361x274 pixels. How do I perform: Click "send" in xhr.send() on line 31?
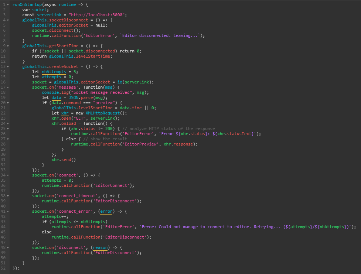pyautogui.click(x=66, y=160)
